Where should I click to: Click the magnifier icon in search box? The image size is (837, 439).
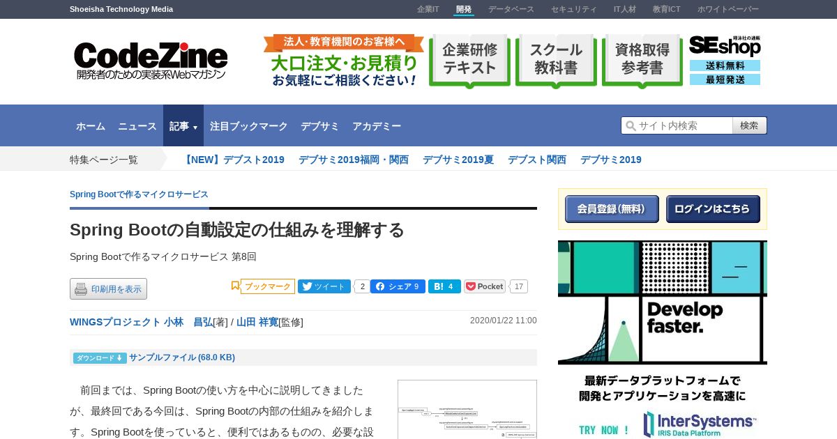tap(631, 125)
